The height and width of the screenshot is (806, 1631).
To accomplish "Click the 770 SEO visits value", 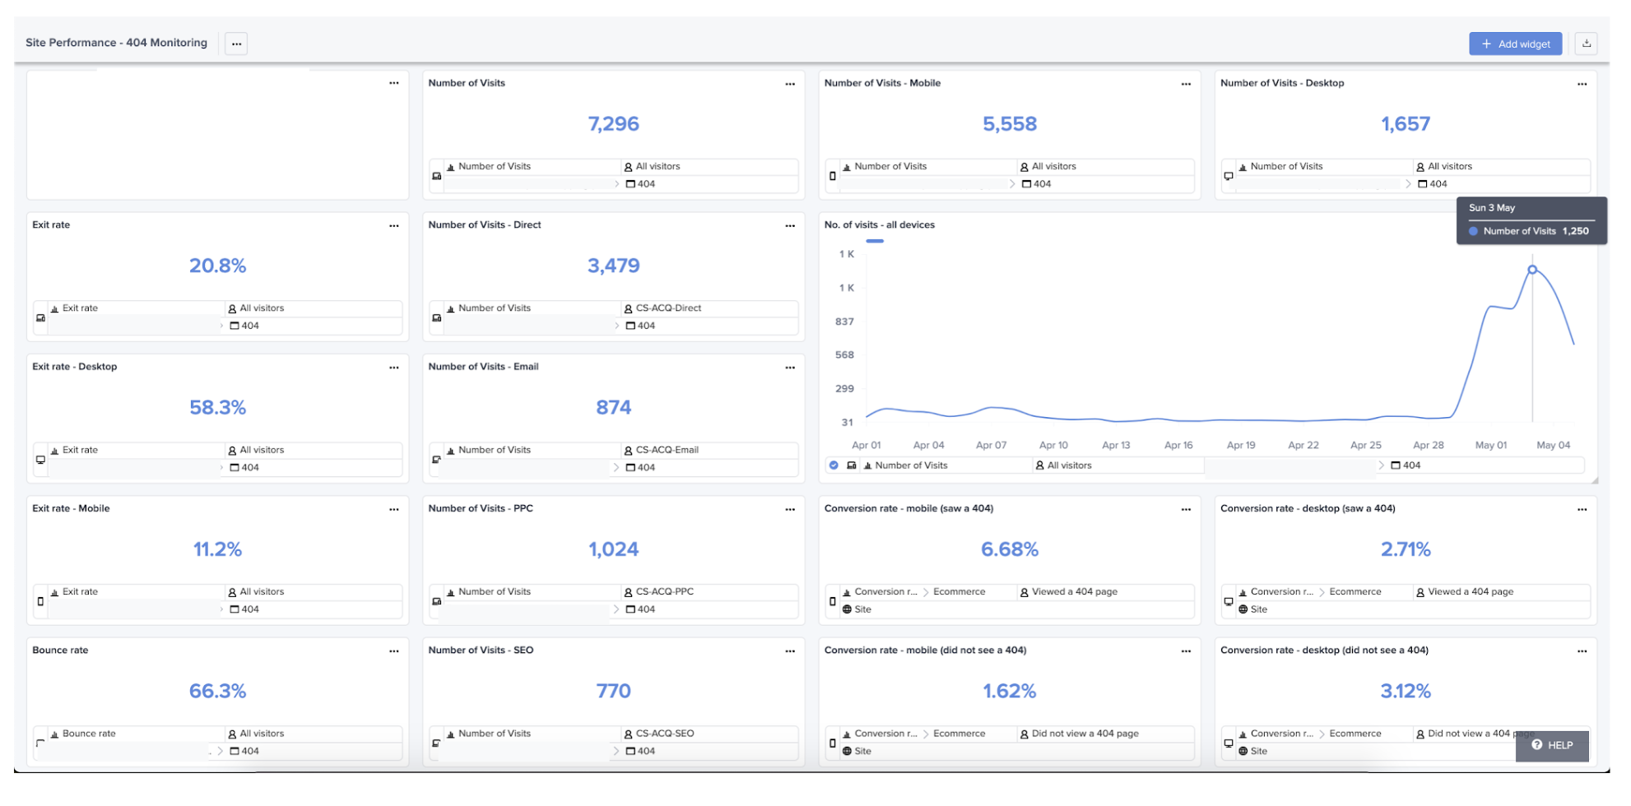I will coord(614,692).
